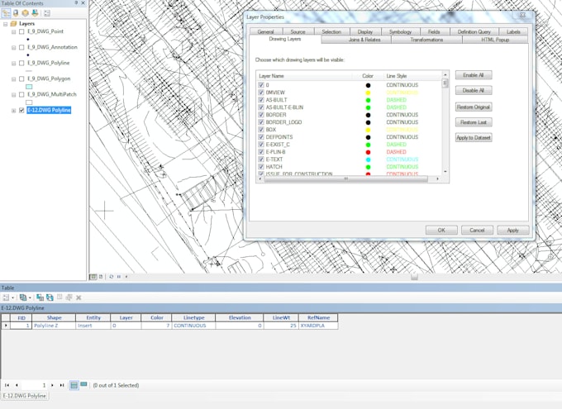Open Table Of Contents Options icon

(x=47, y=13)
